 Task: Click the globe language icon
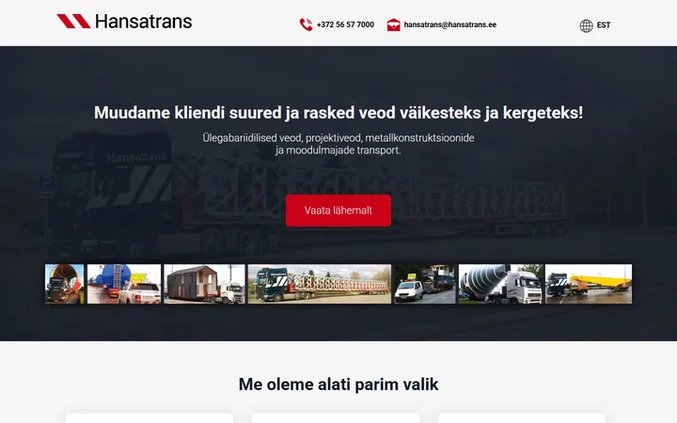(x=586, y=26)
